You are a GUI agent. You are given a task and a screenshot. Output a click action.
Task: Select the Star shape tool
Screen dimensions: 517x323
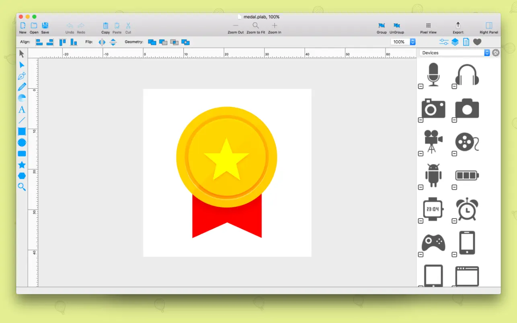point(22,165)
